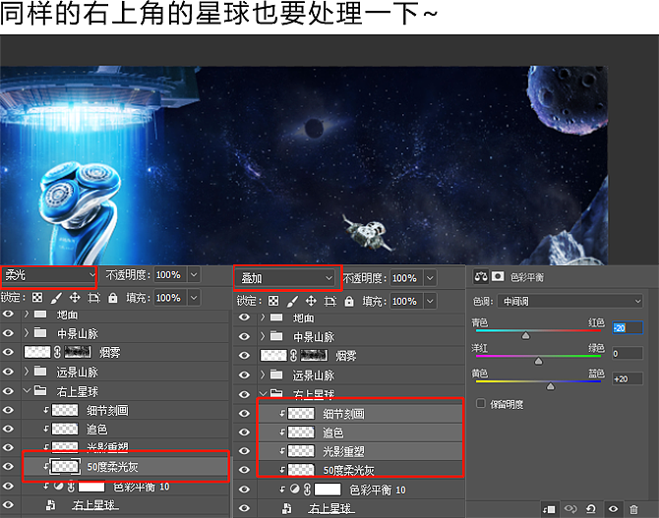Viewport: 659px width, 518px height.
Task: Open the 色调 中间调 tone dropdown
Action: (x=570, y=301)
